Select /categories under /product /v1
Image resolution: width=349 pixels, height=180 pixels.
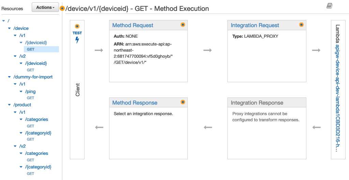(x=36, y=120)
